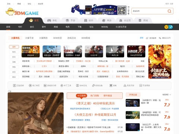Go to 电竞 in the dark navbar
This screenshot has height=134, width=179.
point(67,27)
